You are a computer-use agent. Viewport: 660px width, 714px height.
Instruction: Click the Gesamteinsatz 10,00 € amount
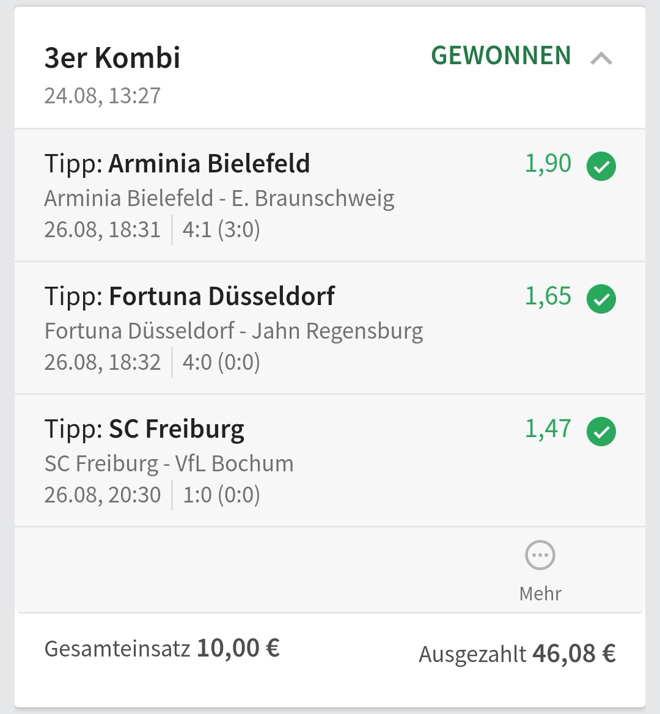tap(238, 648)
